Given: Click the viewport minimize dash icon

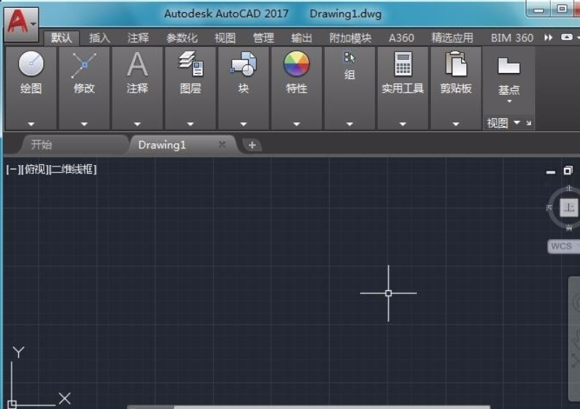Looking at the screenshot, I should 550,172.
